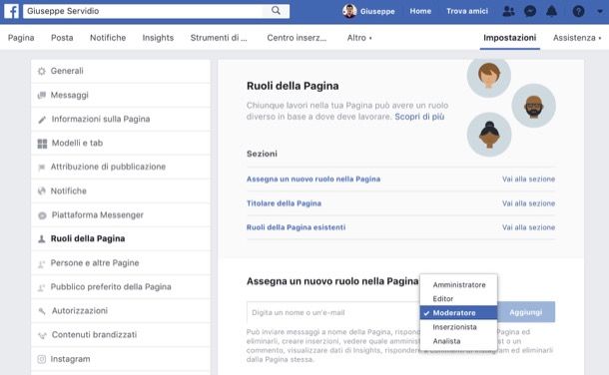This screenshot has width=609, height=375.
Task: Click the flag icon for Attribuzione di pubblicazione
Action: click(42, 168)
